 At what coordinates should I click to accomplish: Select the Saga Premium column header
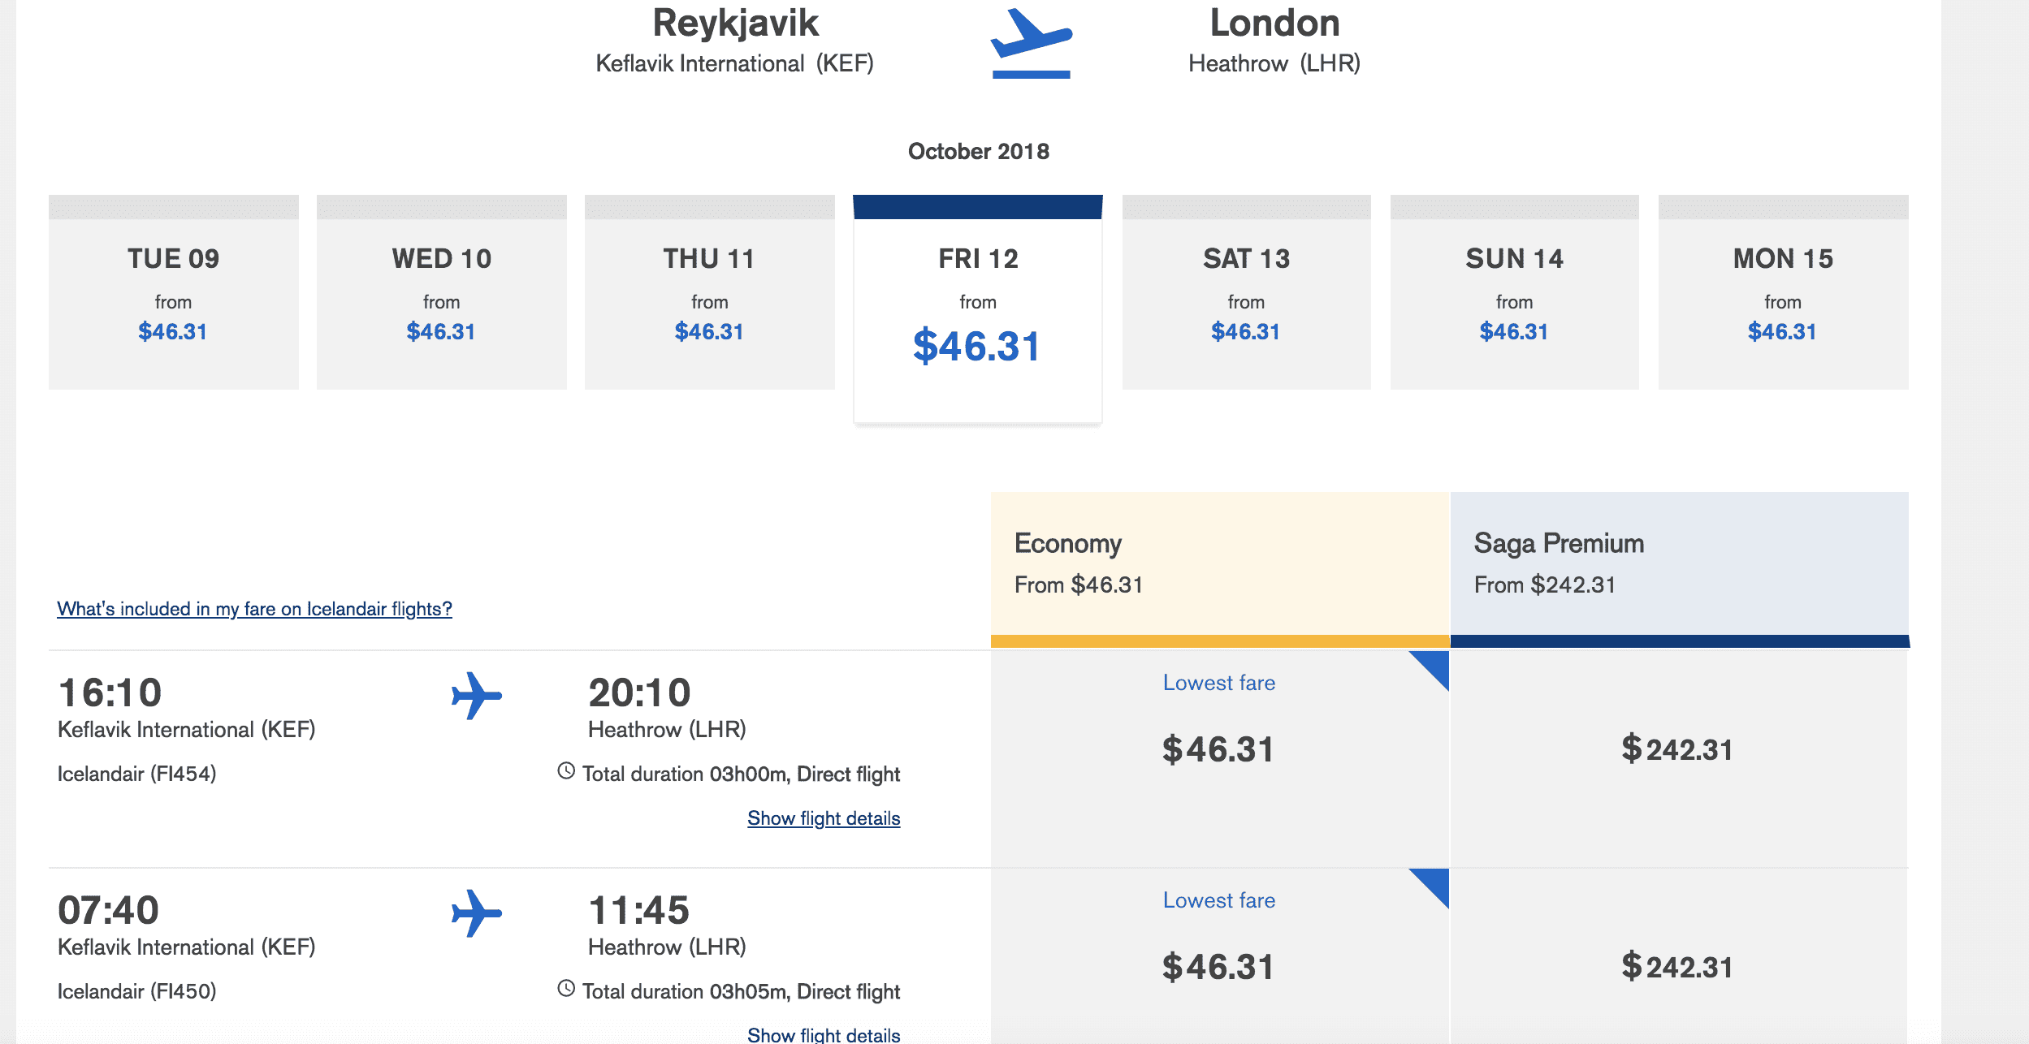click(x=1679, y=563)
